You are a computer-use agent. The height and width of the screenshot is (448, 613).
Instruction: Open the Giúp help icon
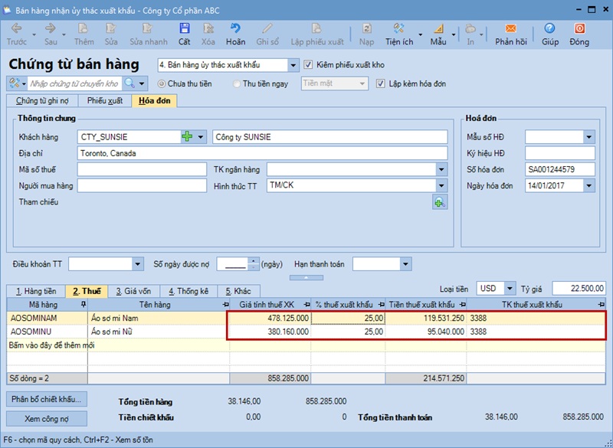click(x=550, y=33)
